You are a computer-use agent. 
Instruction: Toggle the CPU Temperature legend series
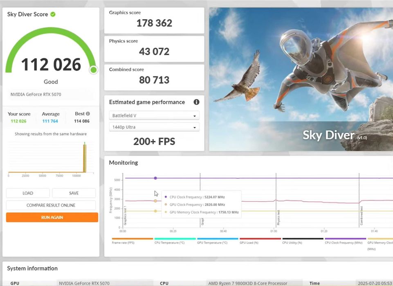(175, 241)
